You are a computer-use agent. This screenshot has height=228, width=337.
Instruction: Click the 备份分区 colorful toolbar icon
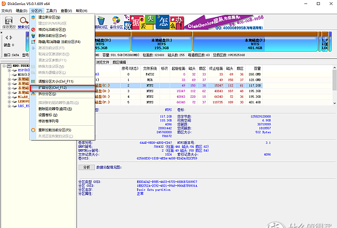click(x=116, y=21)
